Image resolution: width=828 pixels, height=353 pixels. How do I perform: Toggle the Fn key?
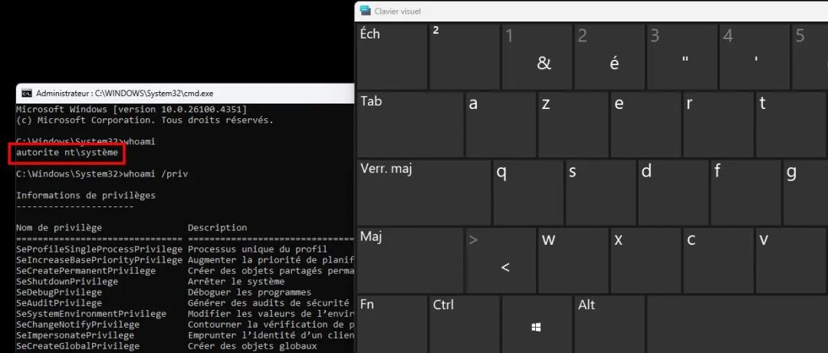coord(392,324)
